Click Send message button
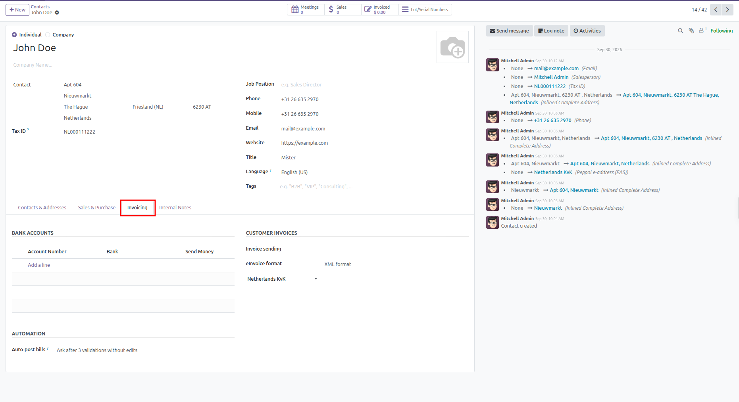This screenshot has width=739, height=402. click(509, 31)
